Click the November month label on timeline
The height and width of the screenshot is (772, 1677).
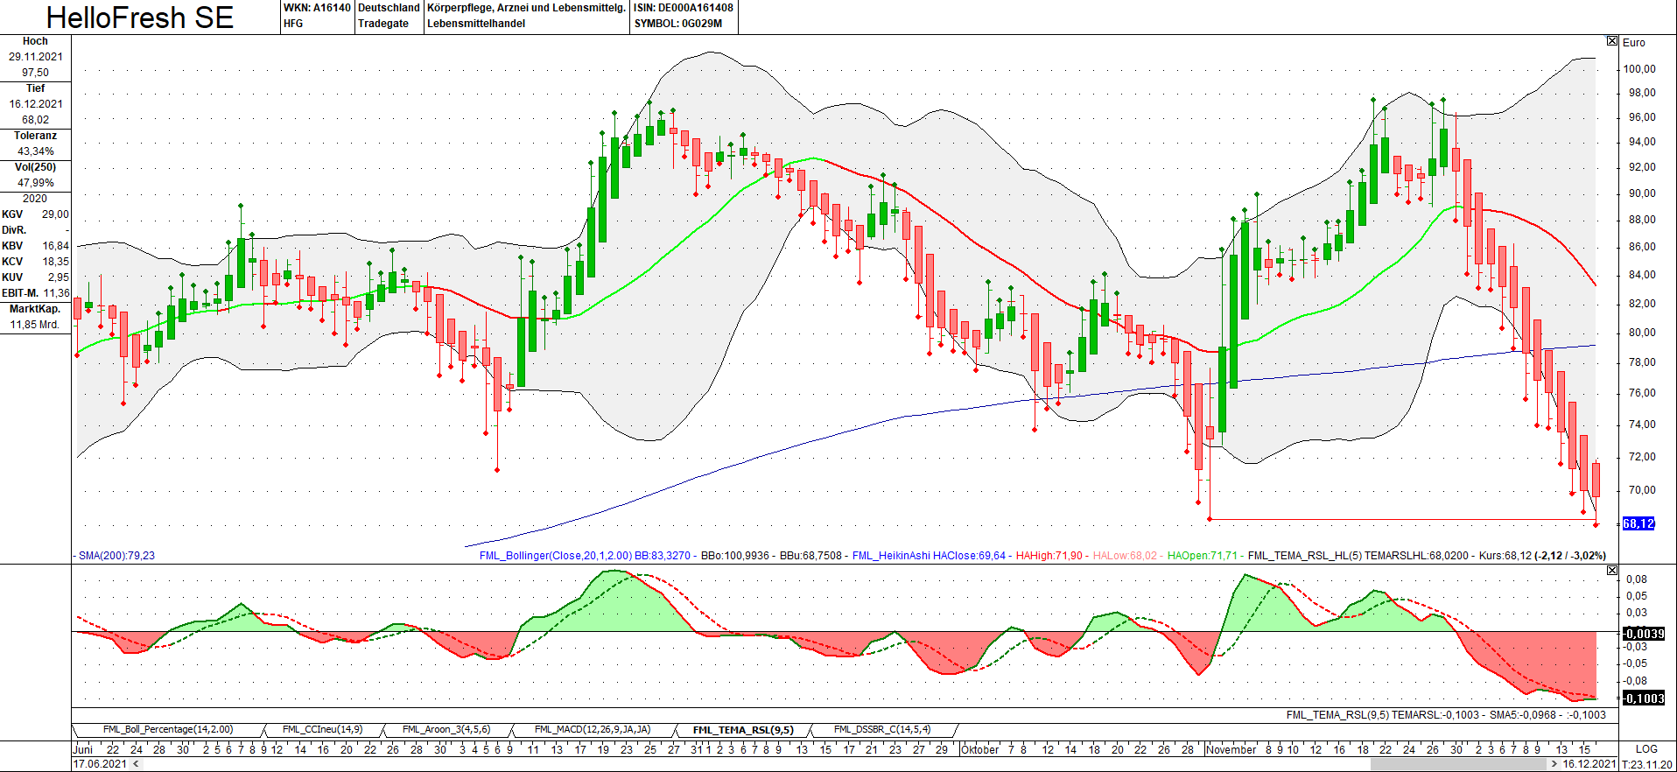1231,749
